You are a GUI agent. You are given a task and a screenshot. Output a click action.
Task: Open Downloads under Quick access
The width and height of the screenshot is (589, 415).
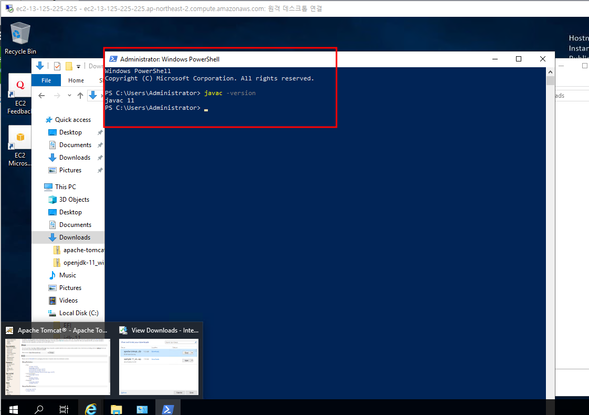click(69, 158)
